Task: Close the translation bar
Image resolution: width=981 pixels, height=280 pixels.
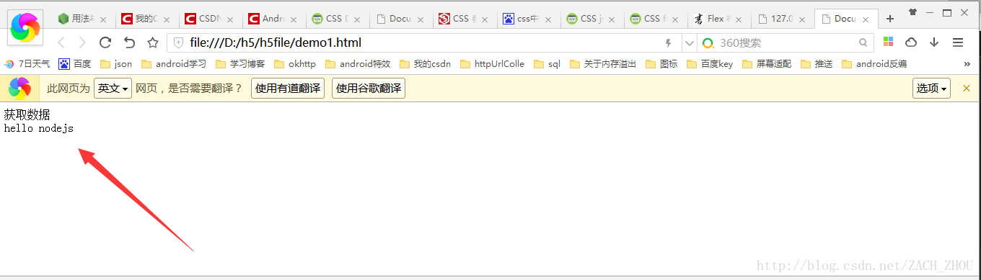Action: pos(967,89)
